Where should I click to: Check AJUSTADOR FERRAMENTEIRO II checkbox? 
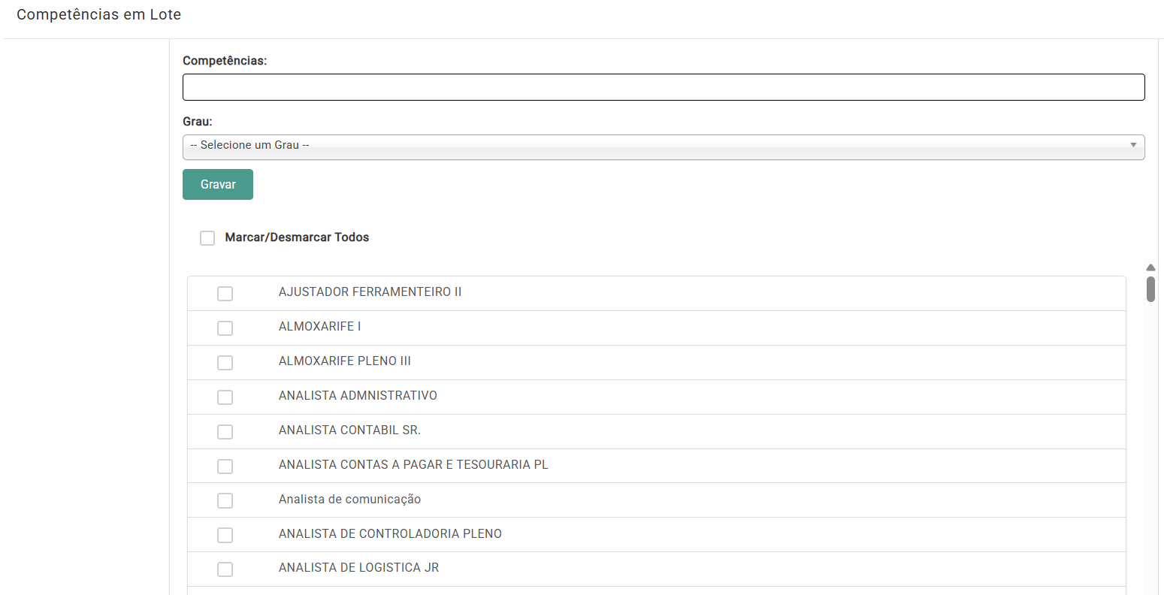[x=225, y=294]
